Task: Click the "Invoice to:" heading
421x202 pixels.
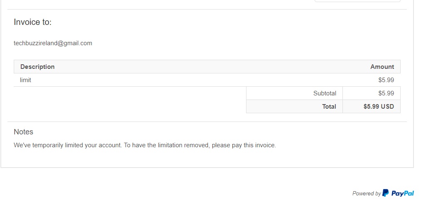Action: [x=32, y=22]
